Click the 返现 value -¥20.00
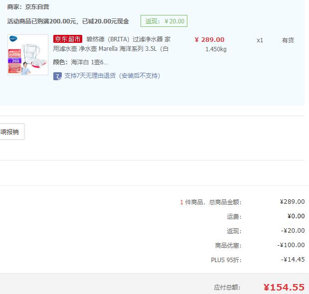This screenshot has height=294, width=309. coord(293,231)
